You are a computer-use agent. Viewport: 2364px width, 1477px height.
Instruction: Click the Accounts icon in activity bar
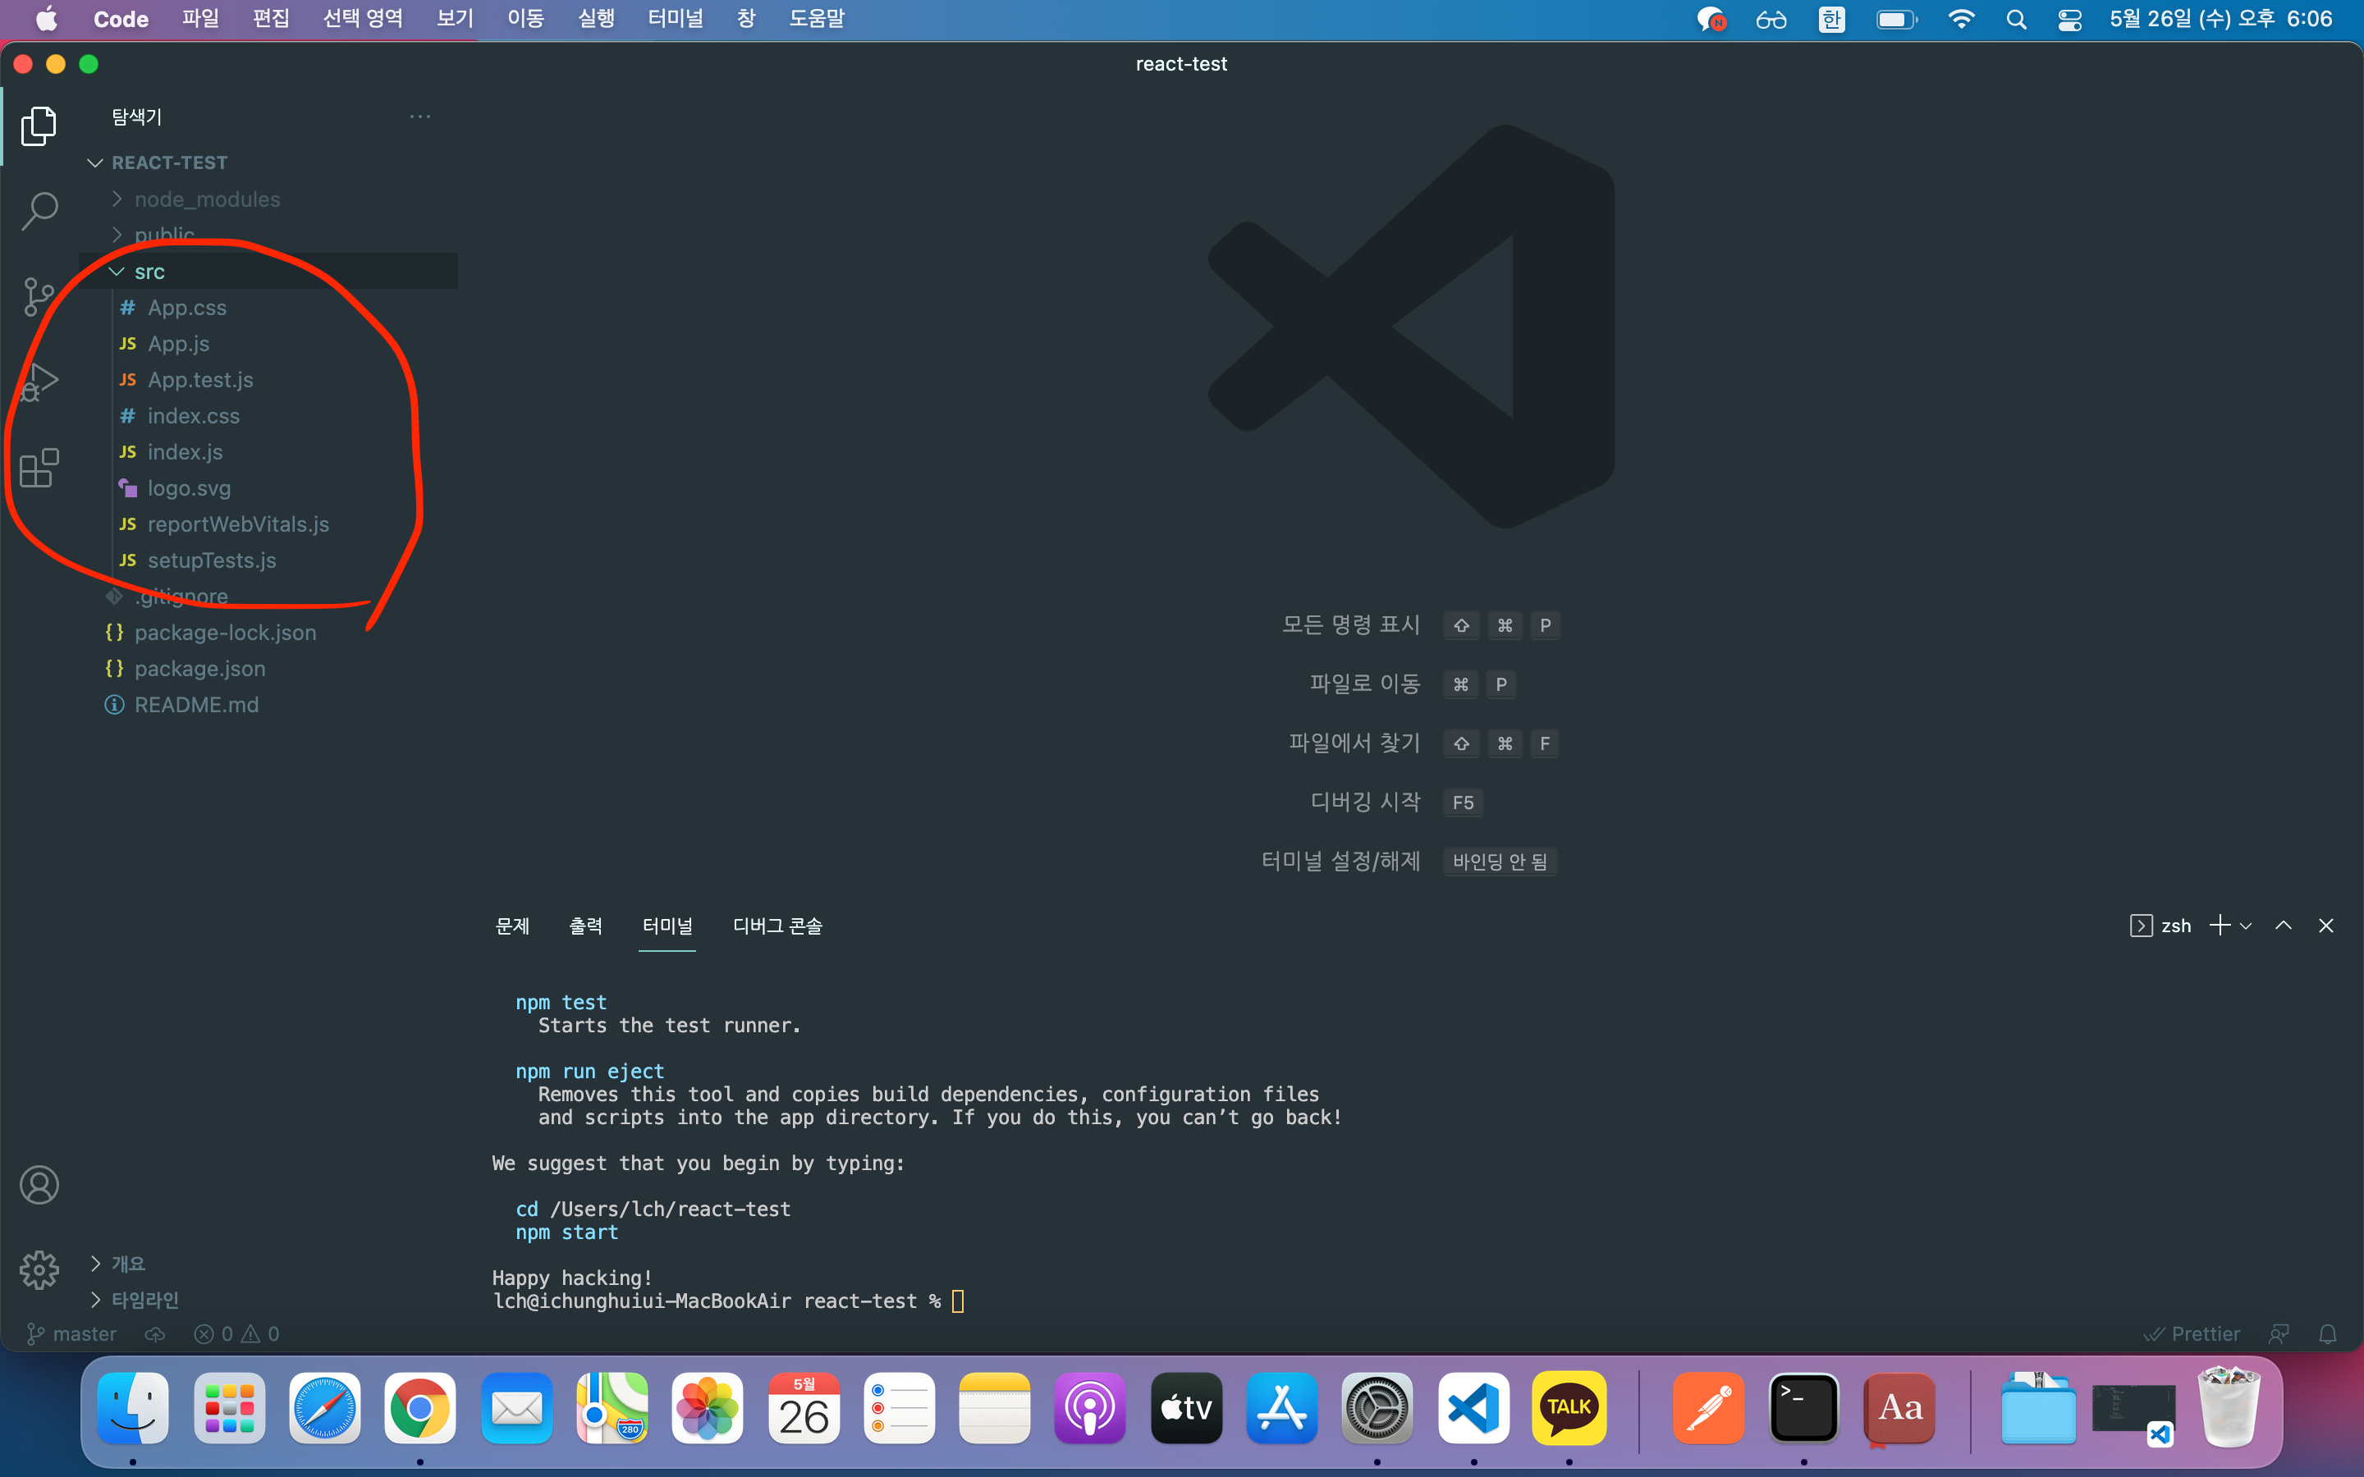pos(39,1185)
